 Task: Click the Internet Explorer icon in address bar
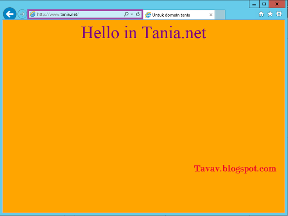pyautogui.click(x=32, y=14)
